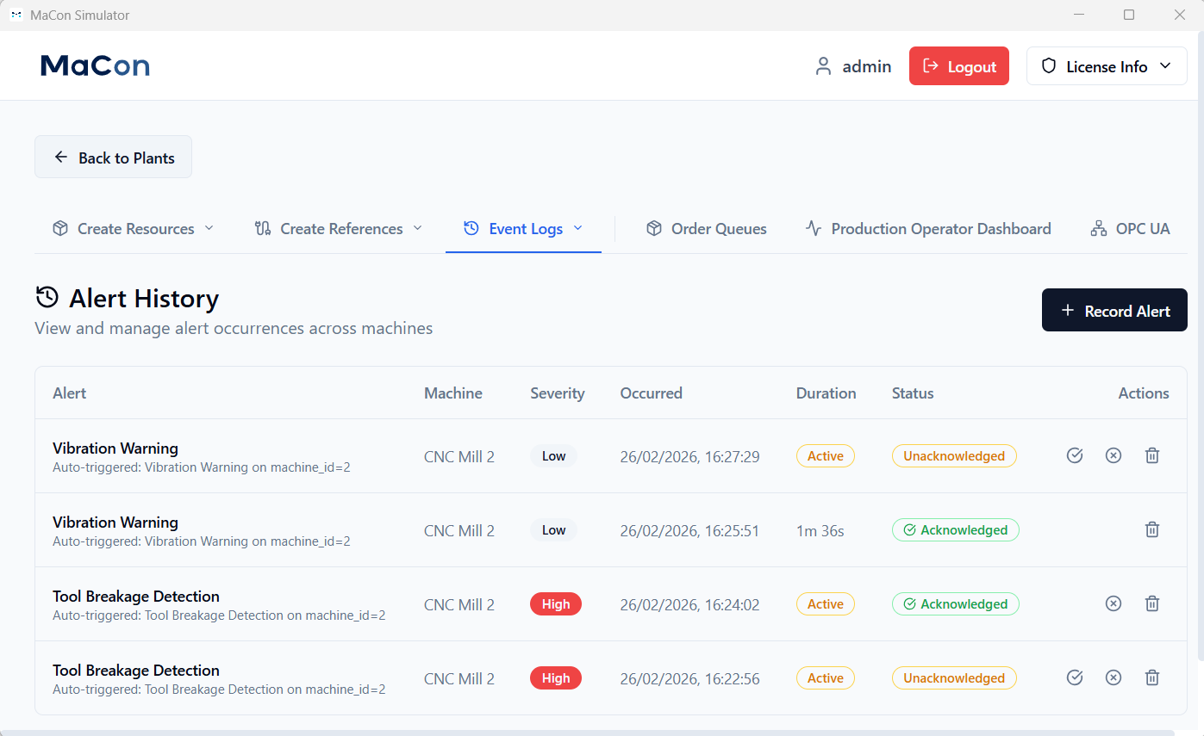Resolve the 16:22:56 Tool Breakage alert
1204x736 pixels.
pos(1113,677)
